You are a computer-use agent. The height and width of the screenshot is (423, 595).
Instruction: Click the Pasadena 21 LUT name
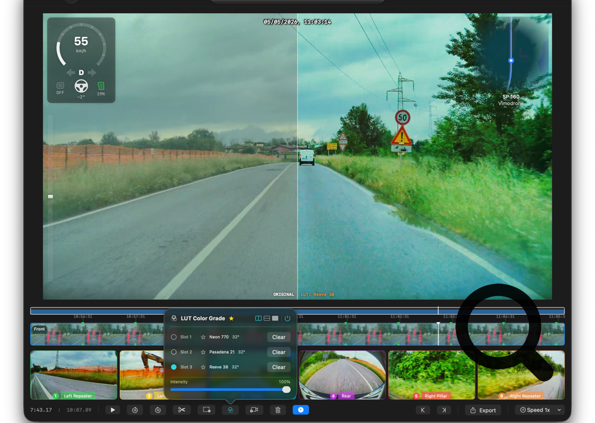coord(222,352)
